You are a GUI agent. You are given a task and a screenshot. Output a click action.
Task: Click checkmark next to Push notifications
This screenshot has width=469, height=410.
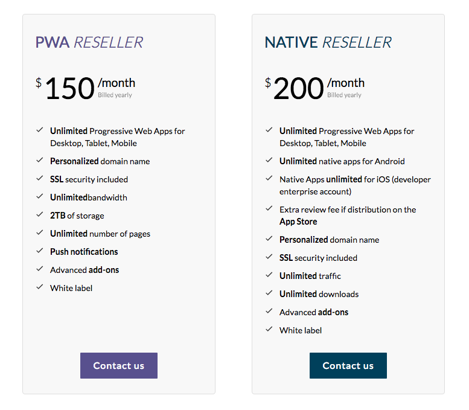40,251
